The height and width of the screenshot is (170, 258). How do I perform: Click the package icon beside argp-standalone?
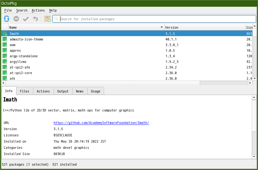point(5,56)
